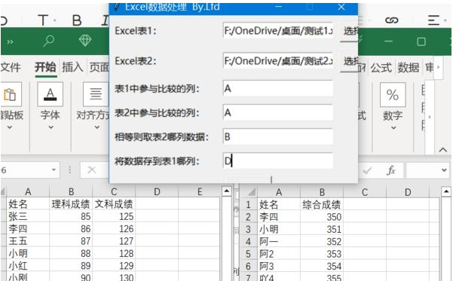This screenshot has width=456, height=281.
Task: Select column C header in right worksheet
Action: point(365,192)
